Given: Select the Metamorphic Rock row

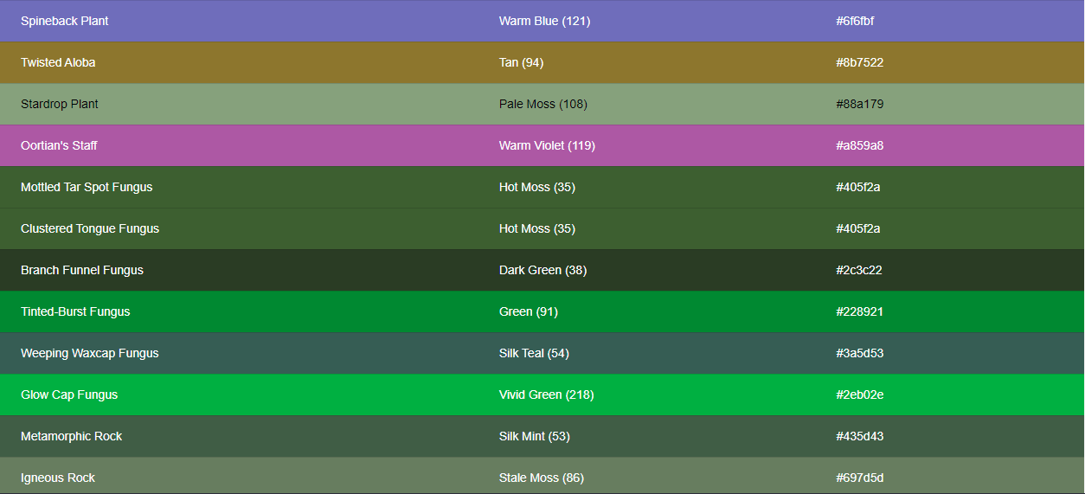Looking at the screenshot, I should pyautogui.click(x=542, y=436).
